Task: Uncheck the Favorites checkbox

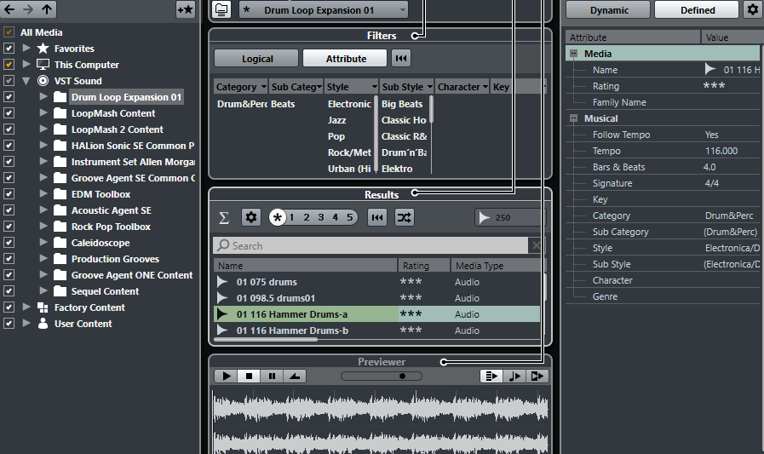Action: click(x=9, y=49)
